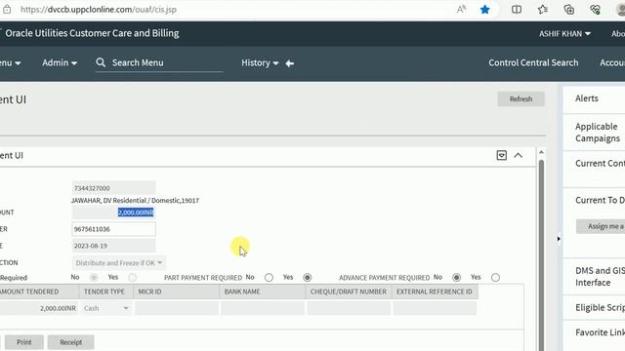
Task: Open the Eligible Scripts sidebar zone
Action: (600, 308)
